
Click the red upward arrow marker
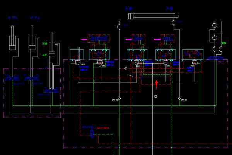(156, 84)
